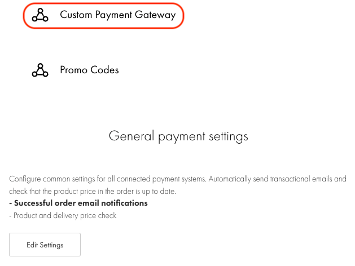Click the 'Configure common settings' description paragraph
The image size is (355, 266).
178,185
